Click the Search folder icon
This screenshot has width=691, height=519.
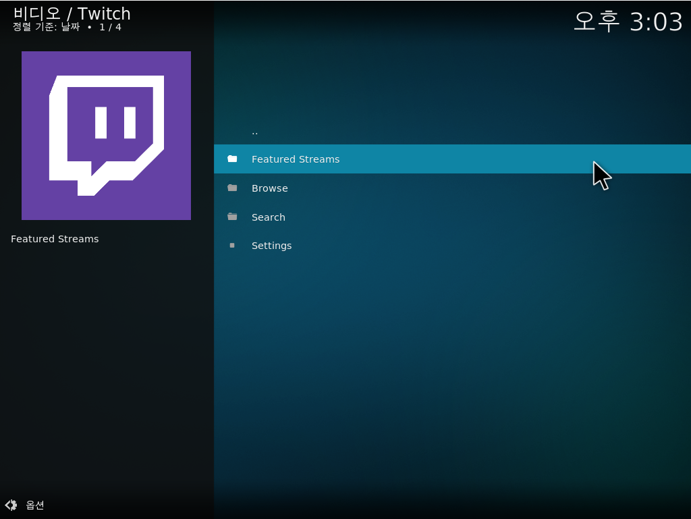click(x=232, y=217)
